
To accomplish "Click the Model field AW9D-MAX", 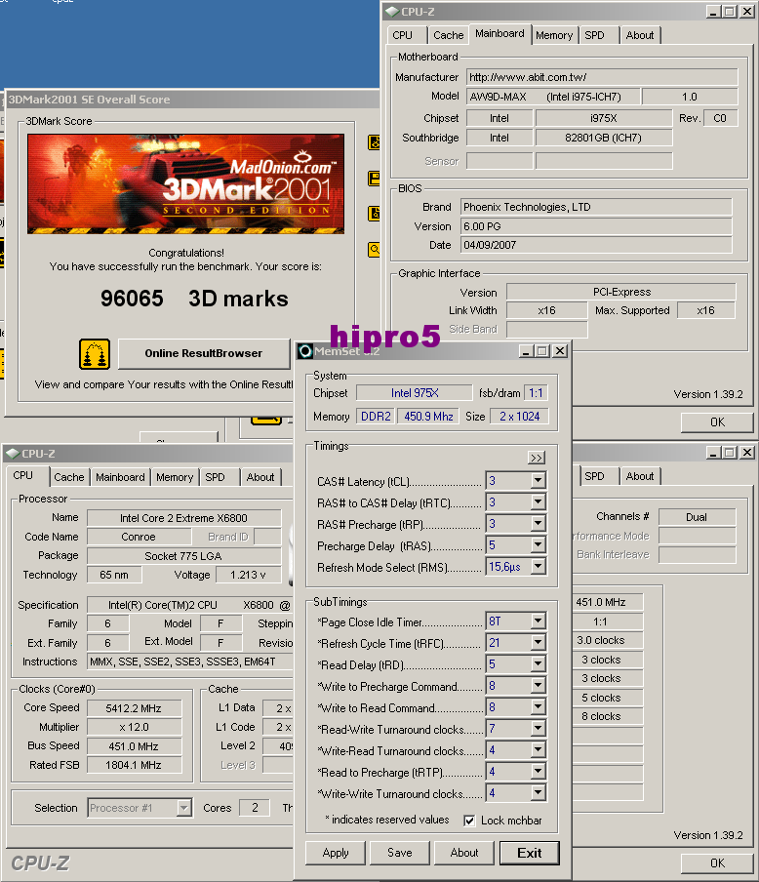I will pos(553,97).
